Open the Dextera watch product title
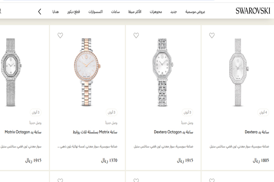The width and height of the screenshot is (274, 182). tap(257, 132)
